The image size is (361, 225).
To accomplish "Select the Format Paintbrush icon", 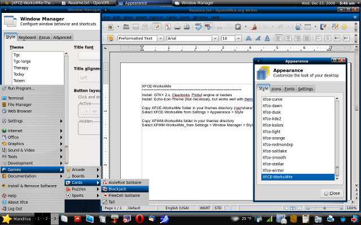I will coord(254,27).
